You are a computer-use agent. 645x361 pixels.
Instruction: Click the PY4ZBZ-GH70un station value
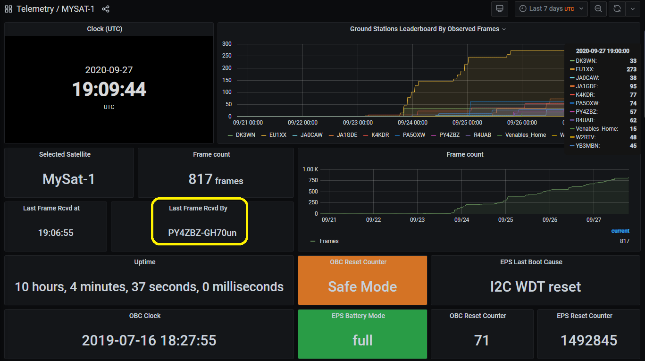tap(202, 233)
